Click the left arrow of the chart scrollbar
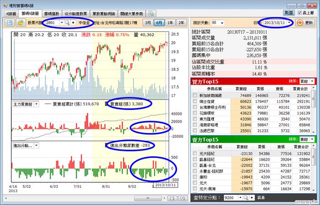320x205 pixels. [x=5, y=198]
